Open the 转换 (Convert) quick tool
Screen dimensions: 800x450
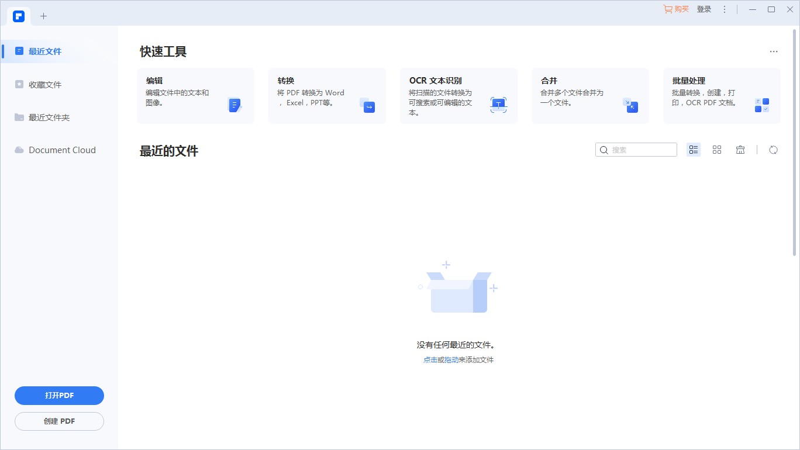click(326, 95)
